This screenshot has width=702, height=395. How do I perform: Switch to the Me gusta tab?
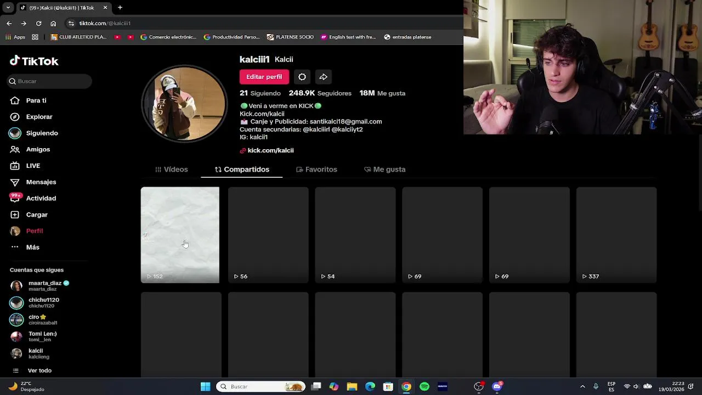384,170
